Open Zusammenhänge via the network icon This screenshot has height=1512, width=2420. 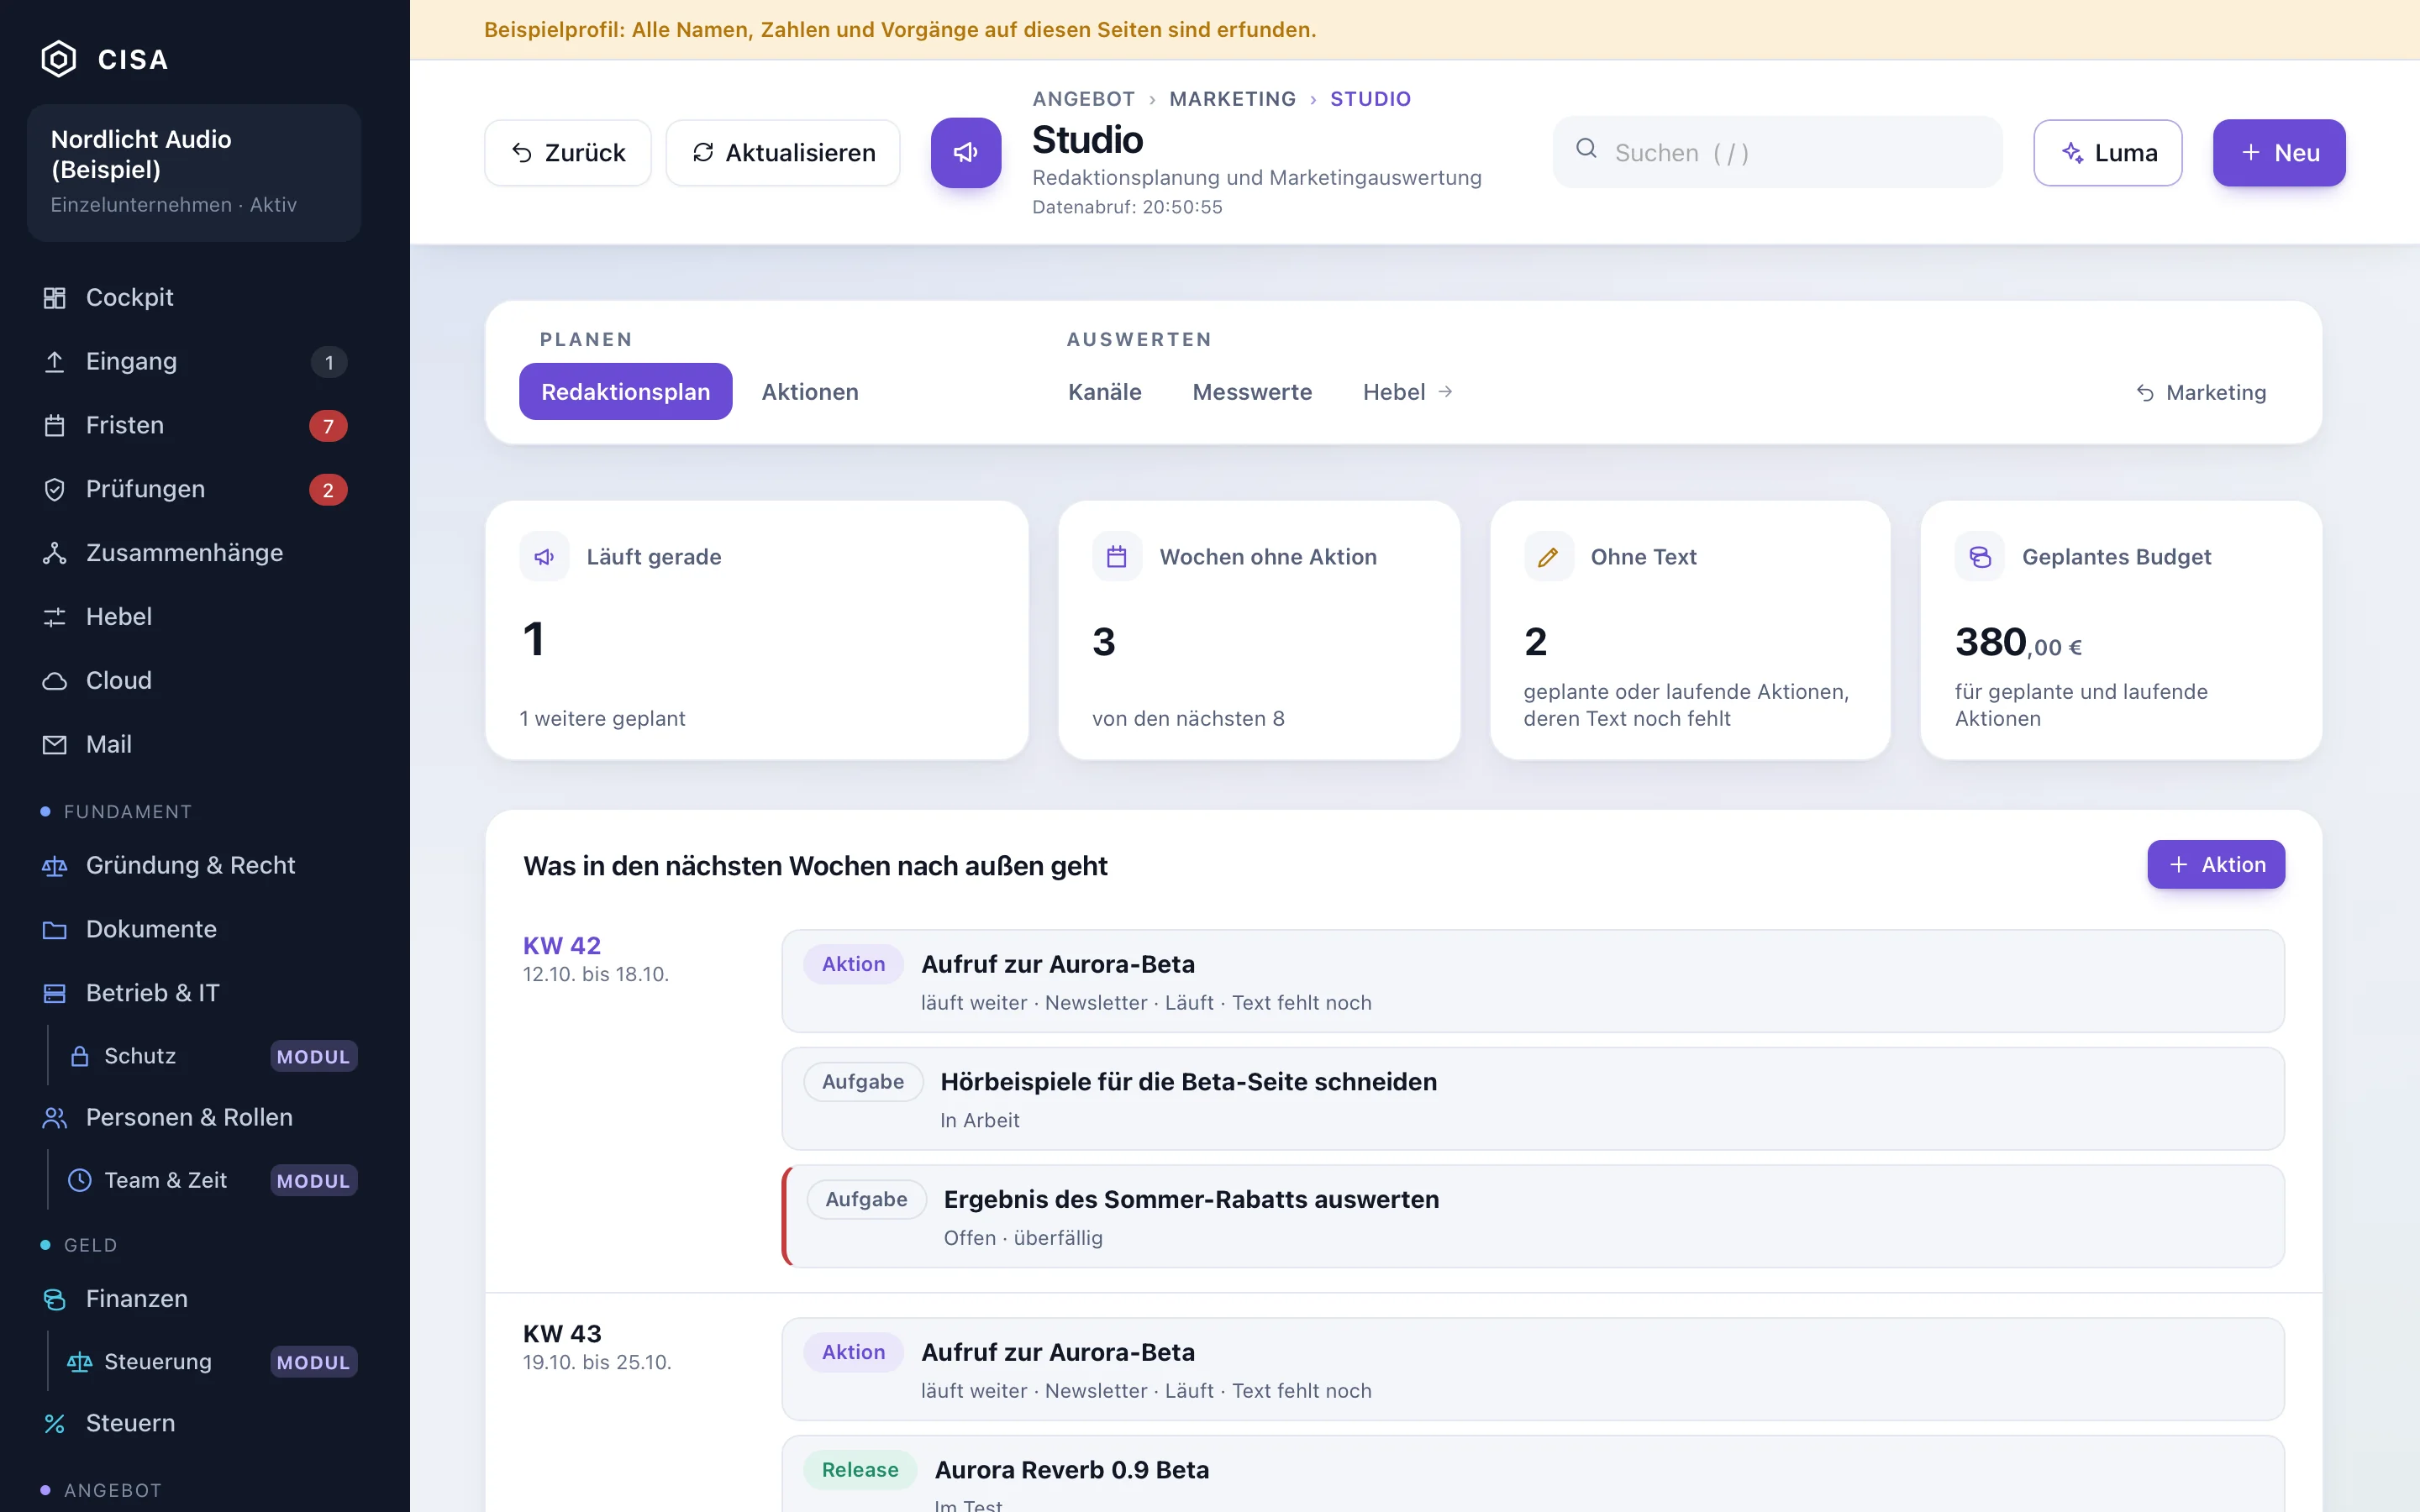pyautogui.click(x=55, y=553)
